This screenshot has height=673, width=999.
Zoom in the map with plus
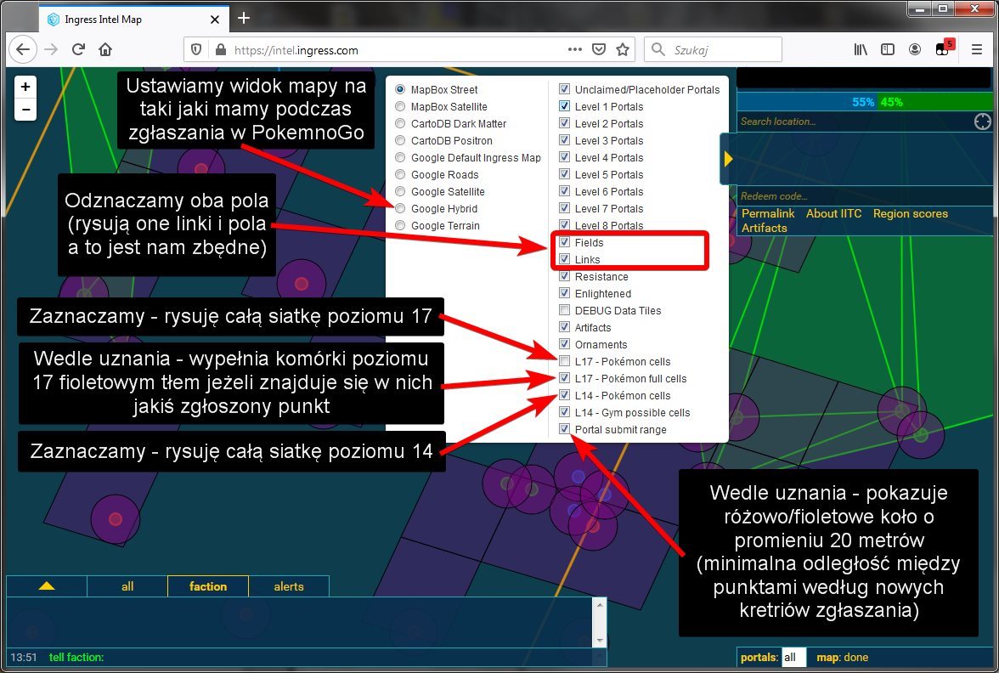pyautogui.click(x=25, y=87)
